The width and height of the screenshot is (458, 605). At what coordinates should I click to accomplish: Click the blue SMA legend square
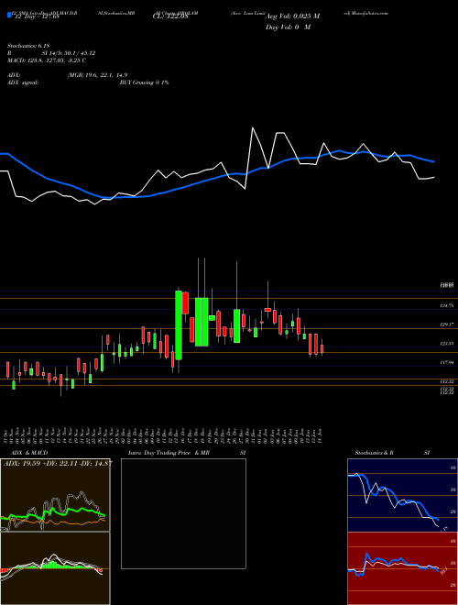point(9,15)
